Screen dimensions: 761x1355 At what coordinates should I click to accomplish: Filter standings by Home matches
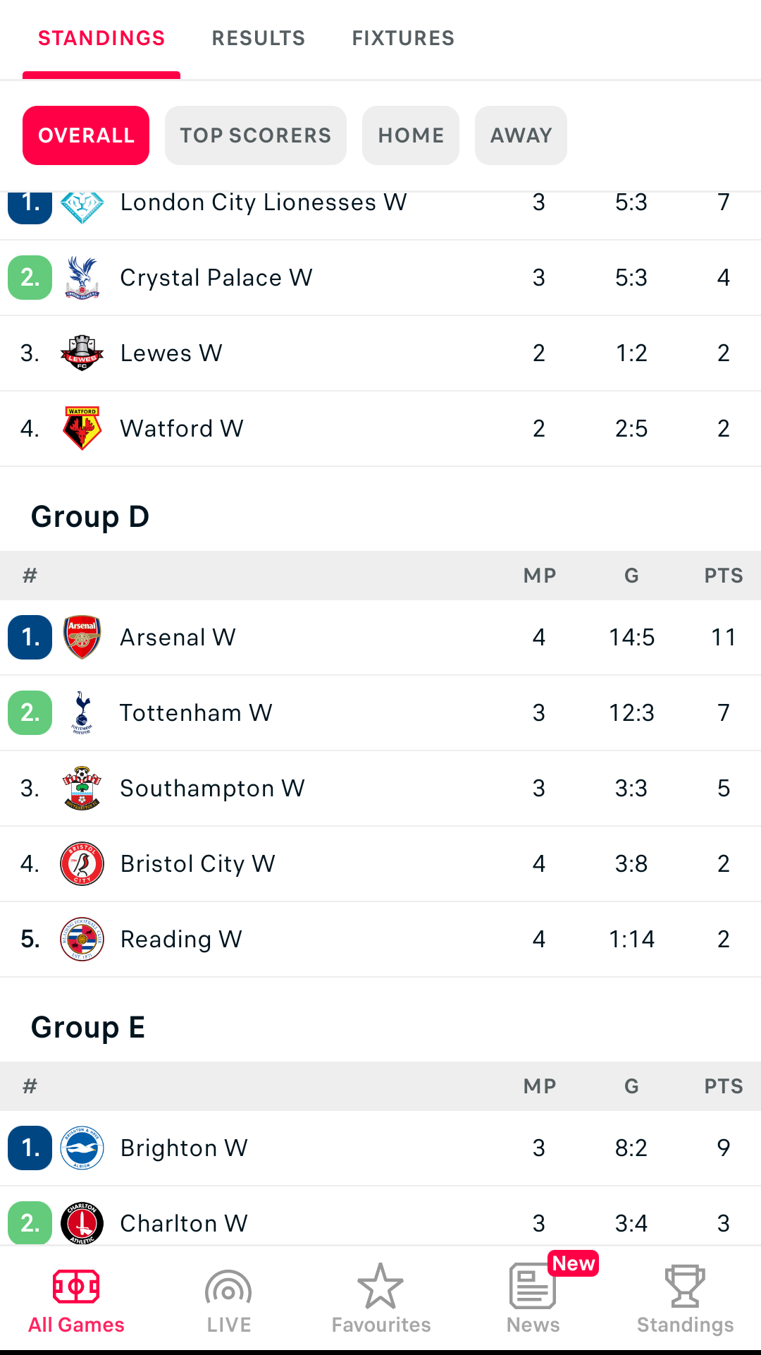click(411, 135)
